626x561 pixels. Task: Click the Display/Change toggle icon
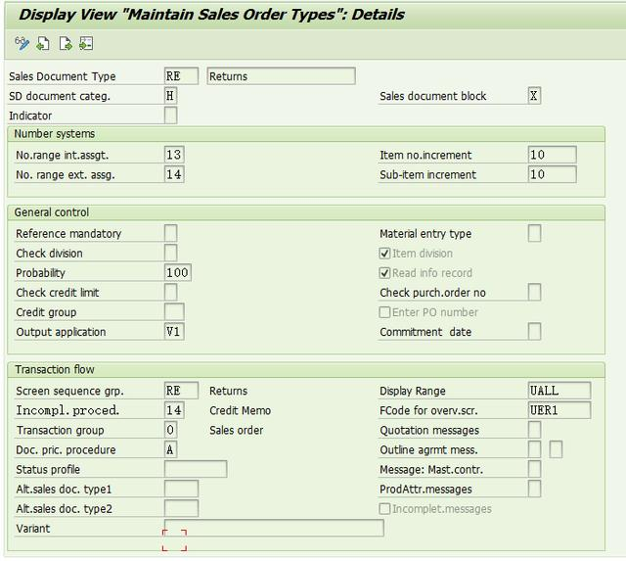pyautogui.click(x=22, y=43)
